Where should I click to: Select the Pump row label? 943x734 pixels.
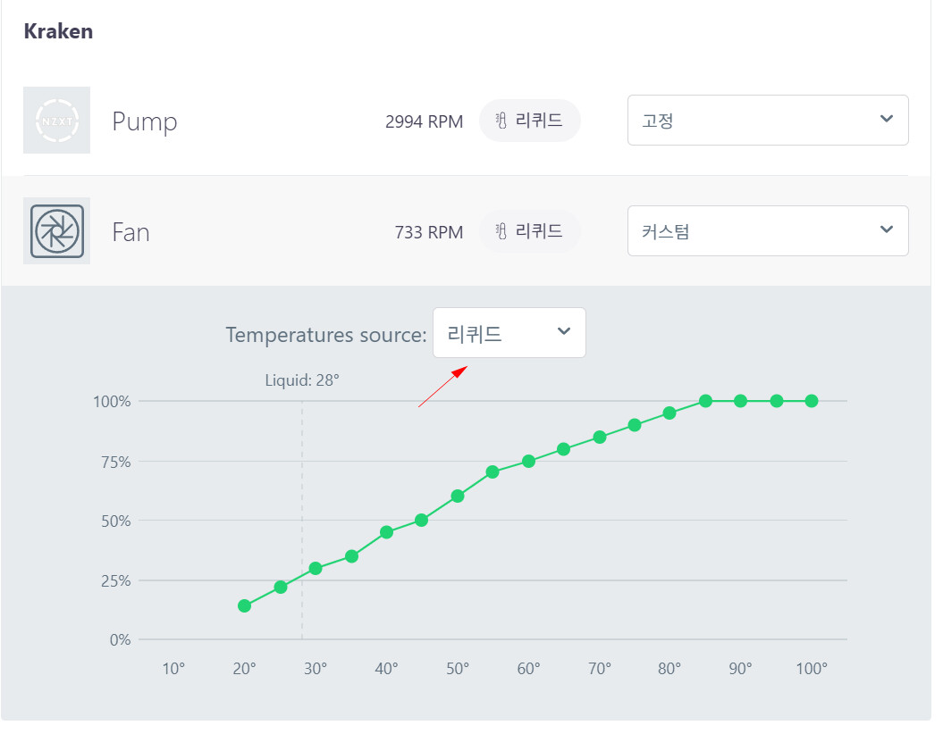pyautogui.click(x=145, y=121)
